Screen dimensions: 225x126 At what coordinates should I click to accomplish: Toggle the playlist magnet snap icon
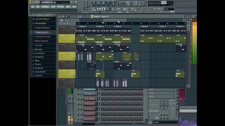(x=63, y=16)
